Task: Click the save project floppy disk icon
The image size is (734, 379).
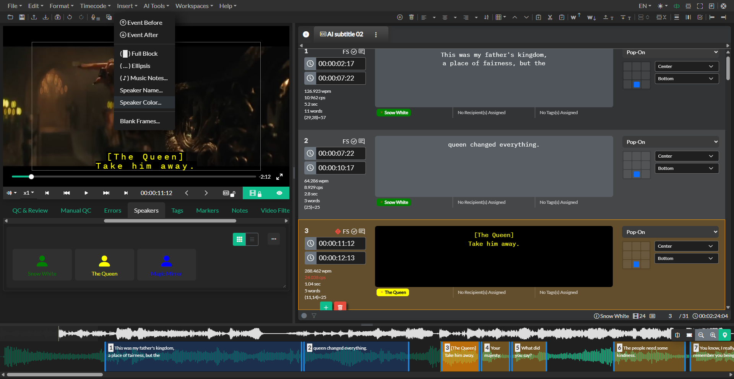Action: (22, 17)
